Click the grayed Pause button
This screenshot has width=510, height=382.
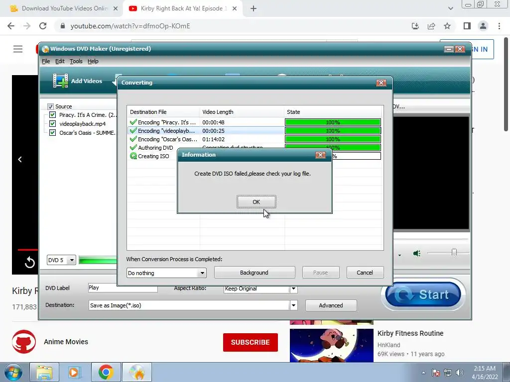tap(321, 273)
